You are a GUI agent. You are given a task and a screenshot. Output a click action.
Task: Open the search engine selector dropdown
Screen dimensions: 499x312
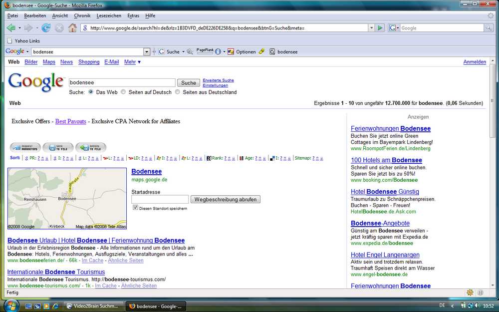[393, 28]
